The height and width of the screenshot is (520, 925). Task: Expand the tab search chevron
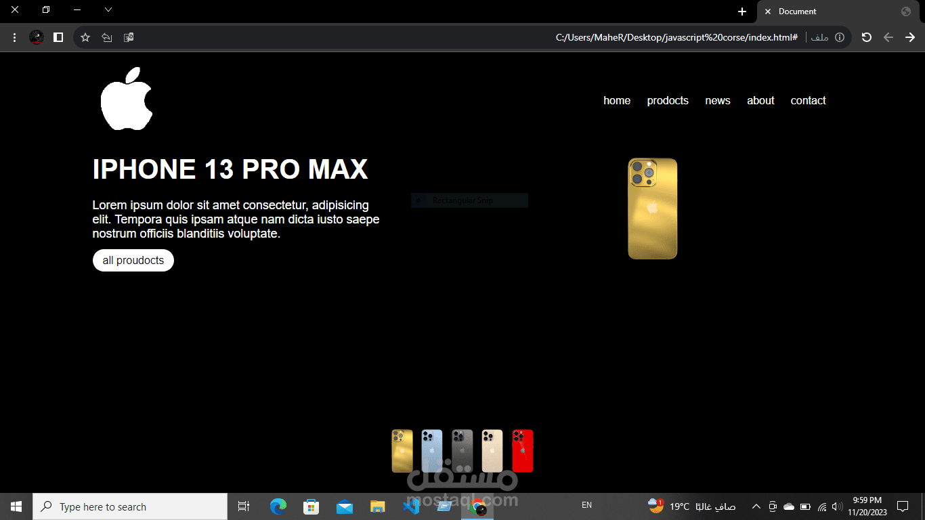point(108,9)
